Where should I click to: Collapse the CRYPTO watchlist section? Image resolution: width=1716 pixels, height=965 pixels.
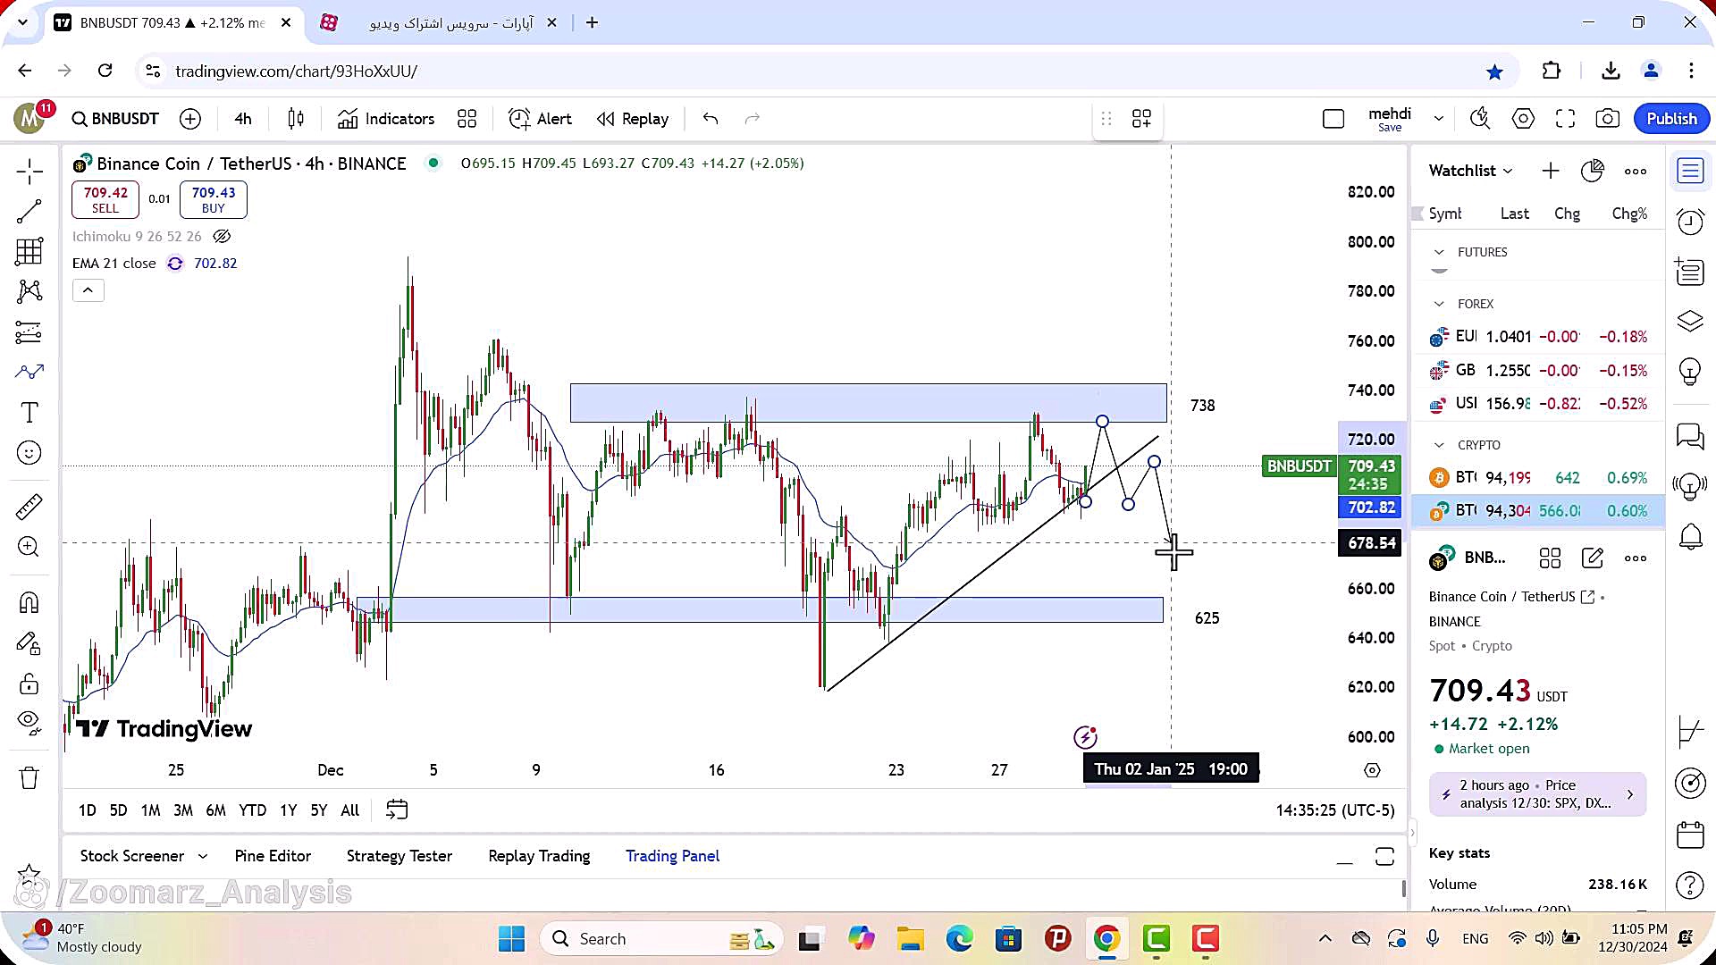point(1439,446)
